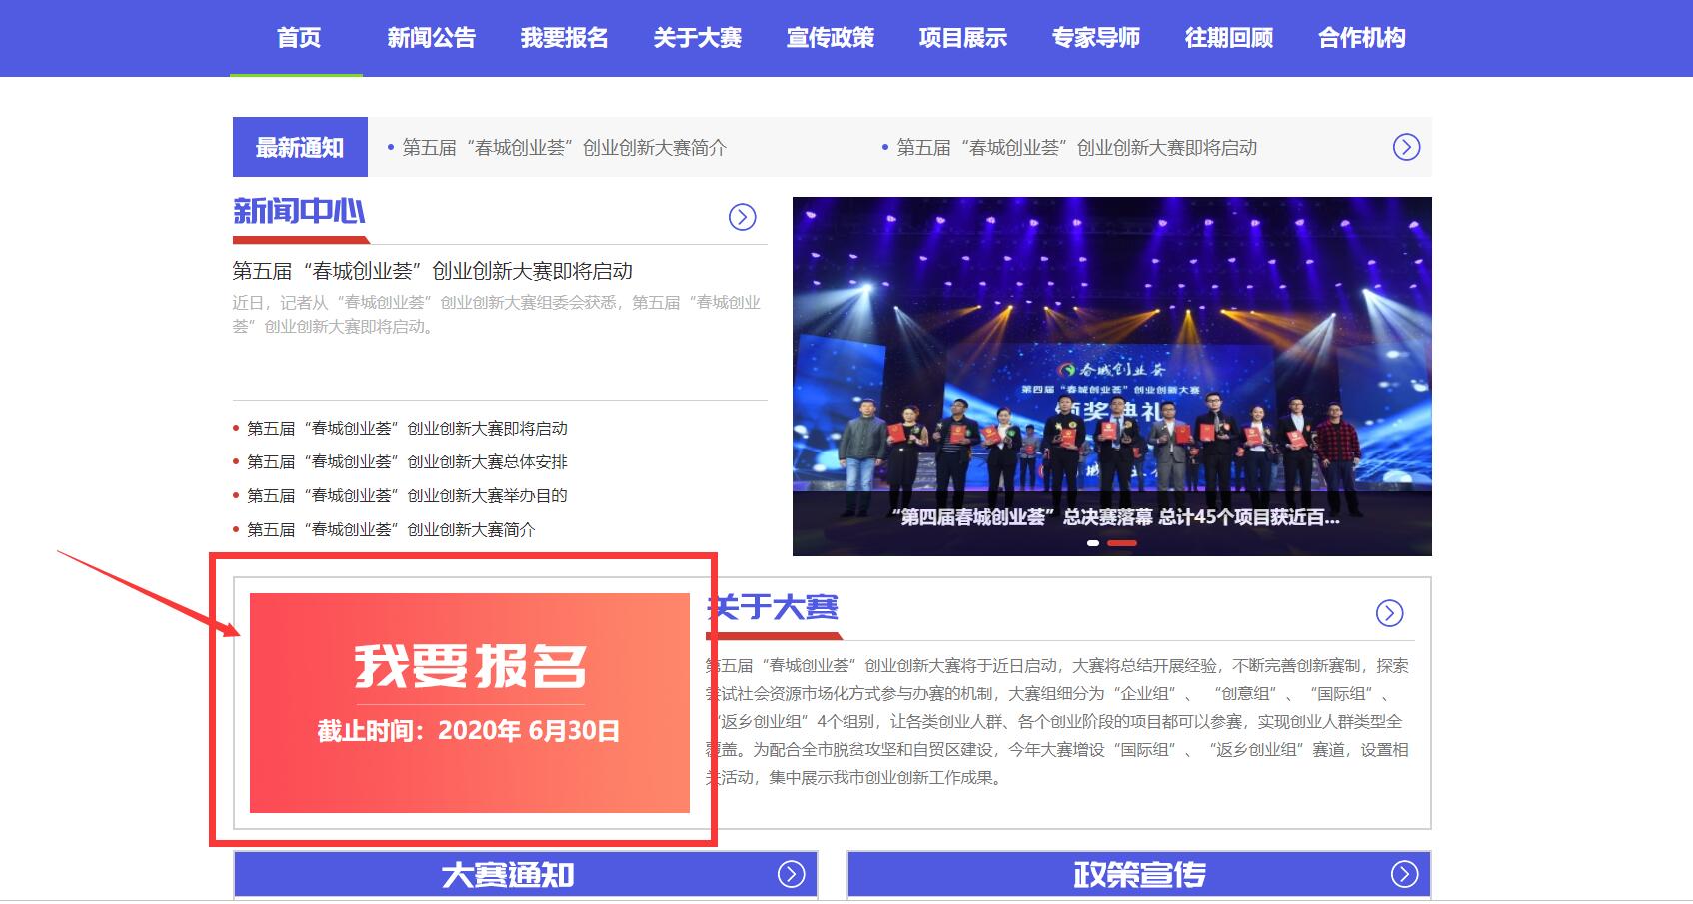1693x904 pixels.
Task: Click the 新闻中心 more arrow icon
Action: click(742, 217)
